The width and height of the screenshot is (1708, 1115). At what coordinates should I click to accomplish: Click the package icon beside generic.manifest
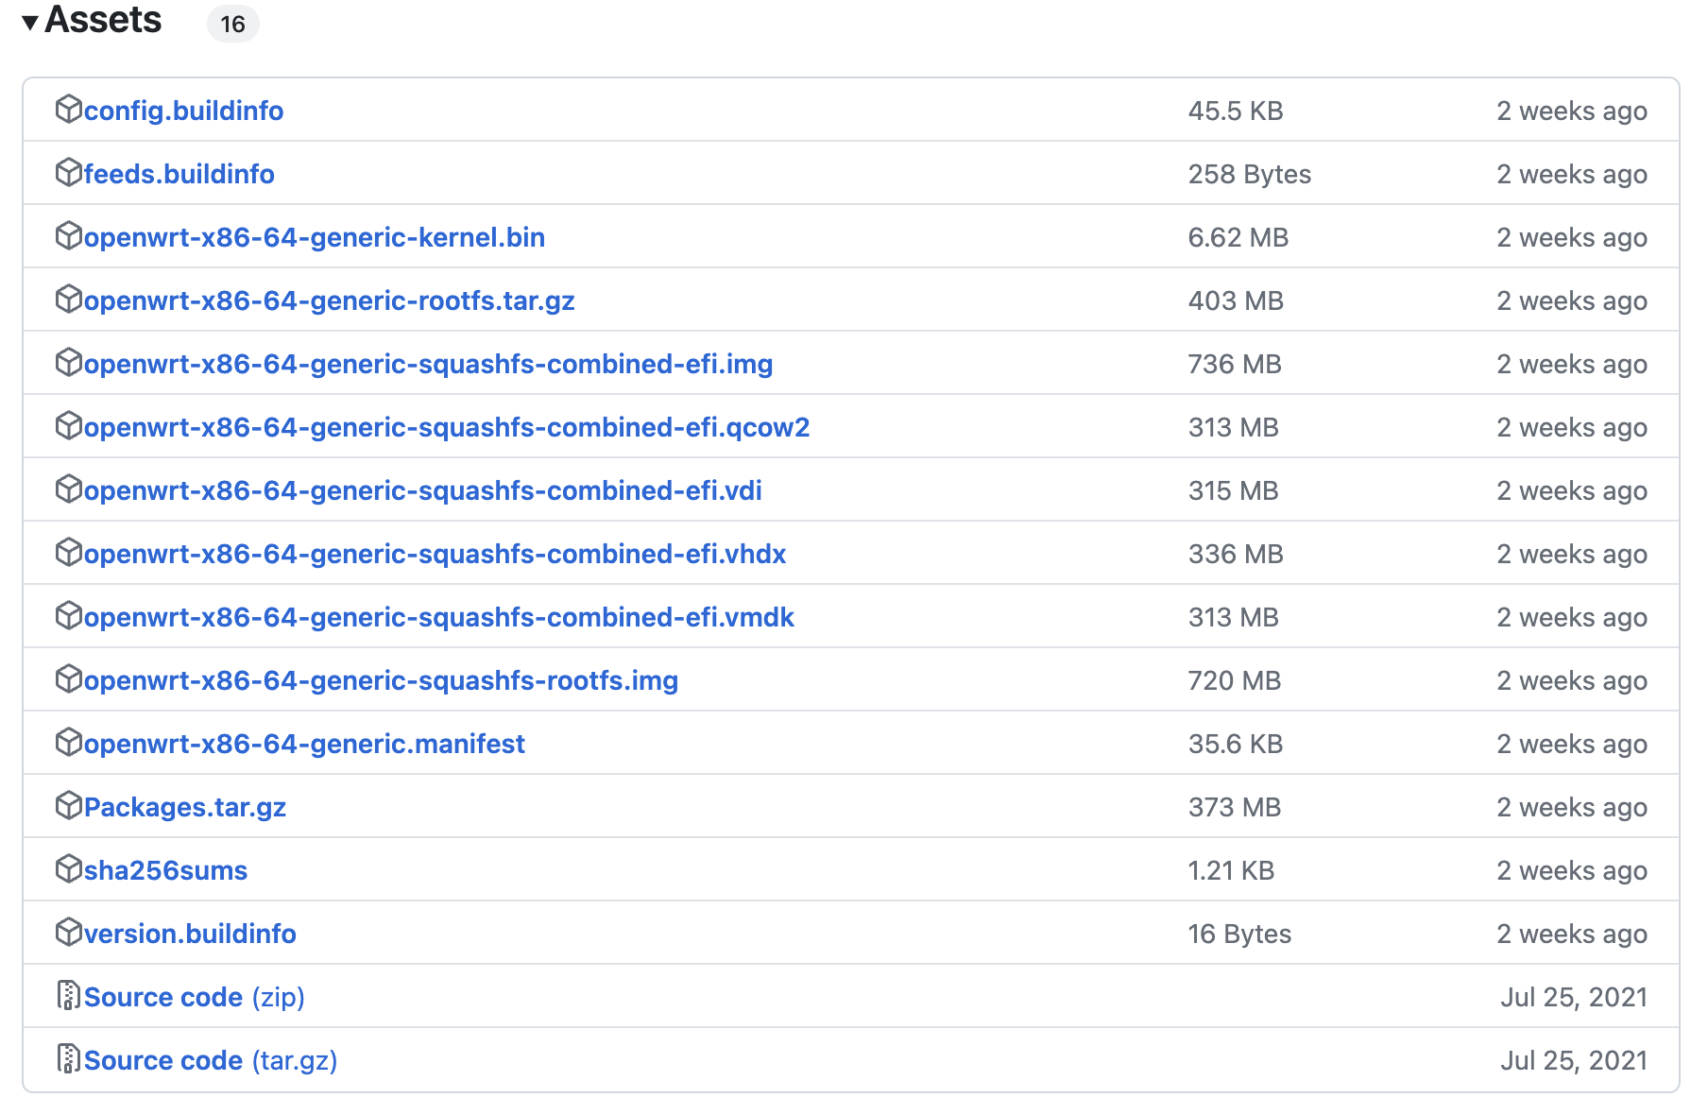(x=69, y=743)
